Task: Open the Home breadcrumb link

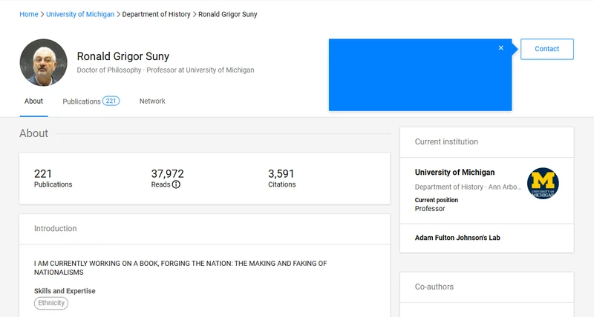Action: [29, 14]
